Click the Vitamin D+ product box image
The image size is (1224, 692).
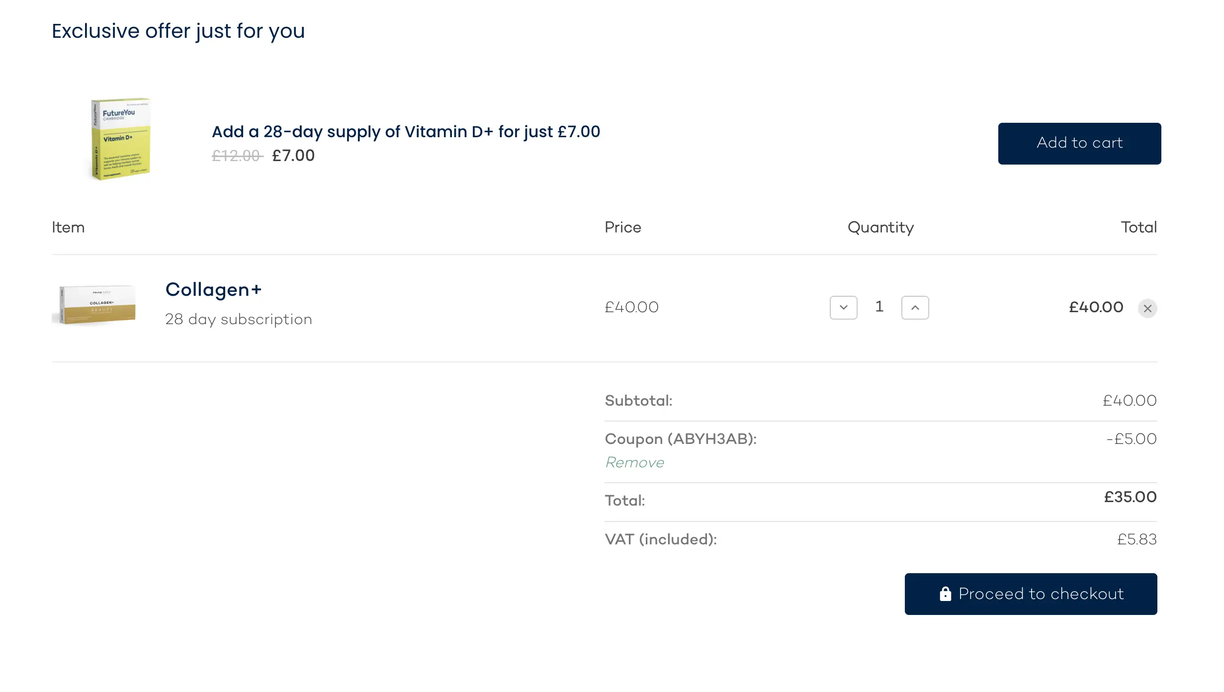click(x=120, y=139)
